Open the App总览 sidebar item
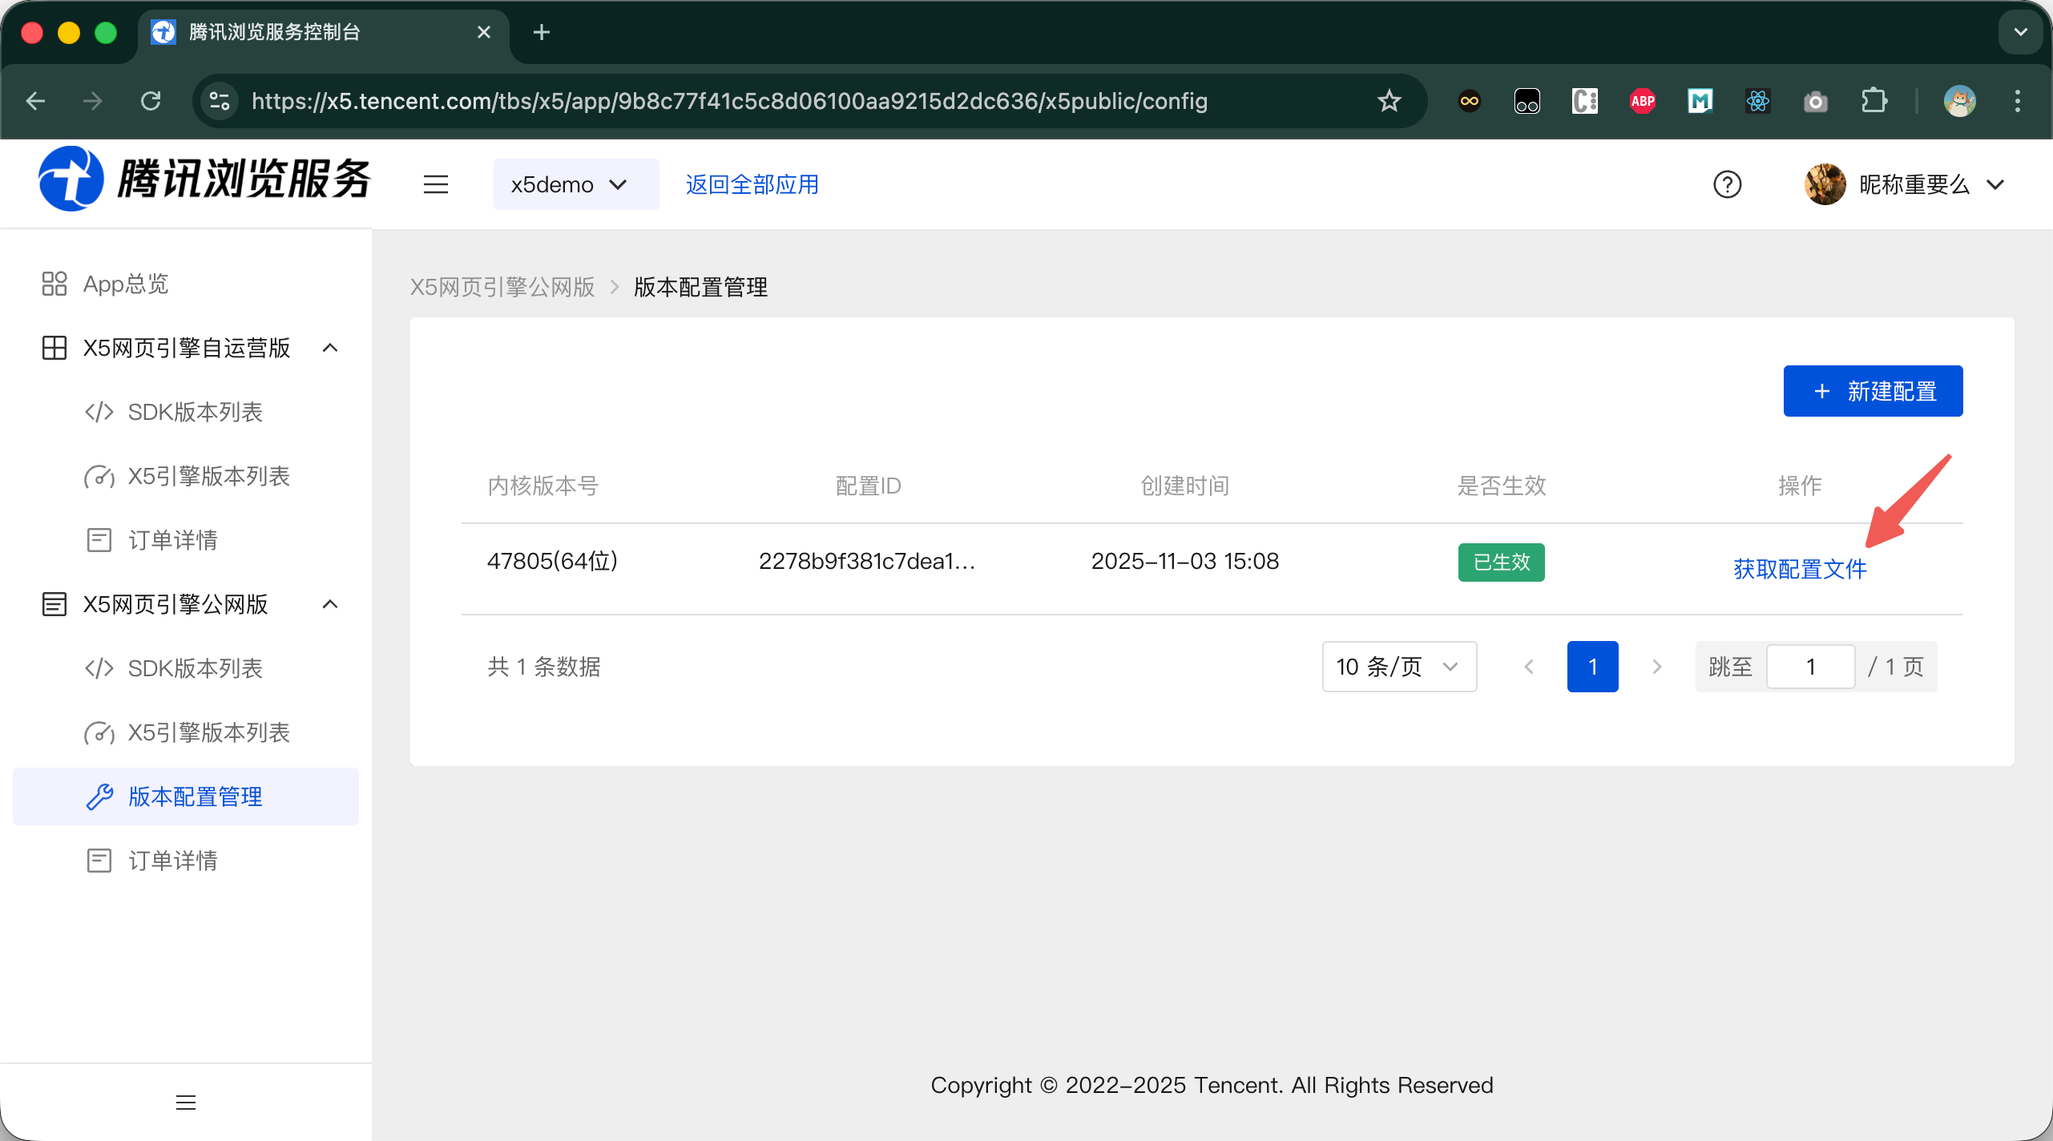 tap(126, 284)
